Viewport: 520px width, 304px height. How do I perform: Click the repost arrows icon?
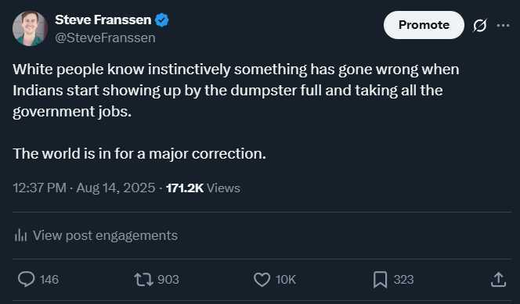coord(143,280)
